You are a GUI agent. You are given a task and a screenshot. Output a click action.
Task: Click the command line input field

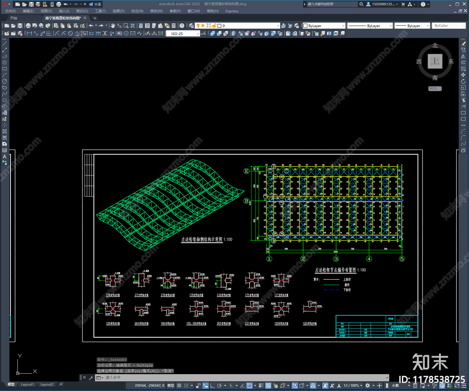pos(242,378)
